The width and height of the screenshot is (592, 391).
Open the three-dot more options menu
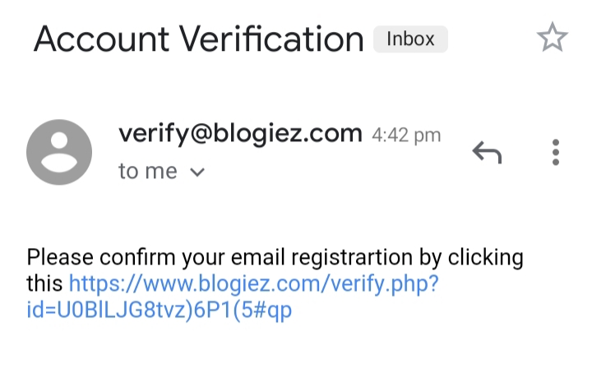pos(555,152)
